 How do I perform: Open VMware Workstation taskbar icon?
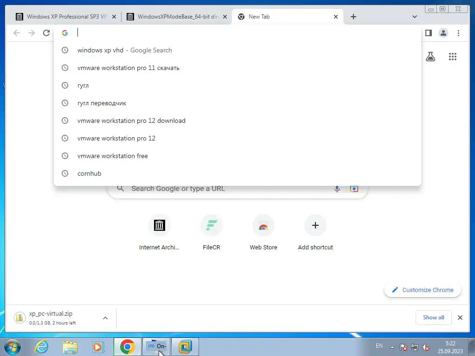click(185, 347)
